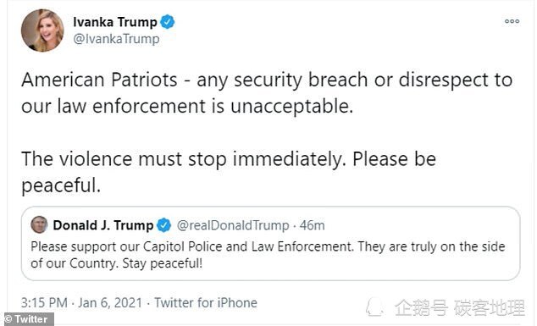537x326 pixels.
Task: Select the 'American Patriots' tweet text line
Action: click(x=267, y=80)
